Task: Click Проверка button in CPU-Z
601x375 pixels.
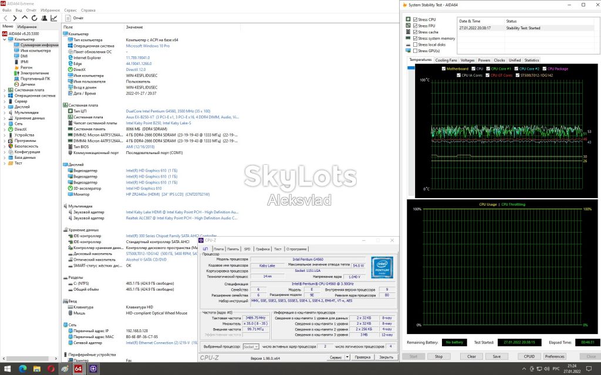Action: tap(363, 357)
